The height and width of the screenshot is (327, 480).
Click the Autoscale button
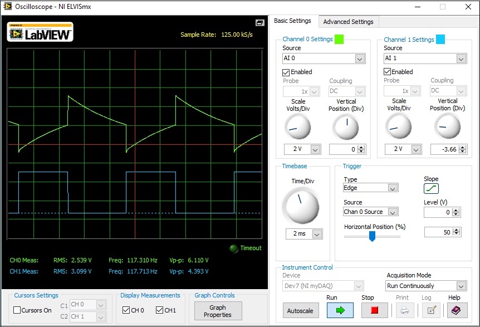[300, 311]
